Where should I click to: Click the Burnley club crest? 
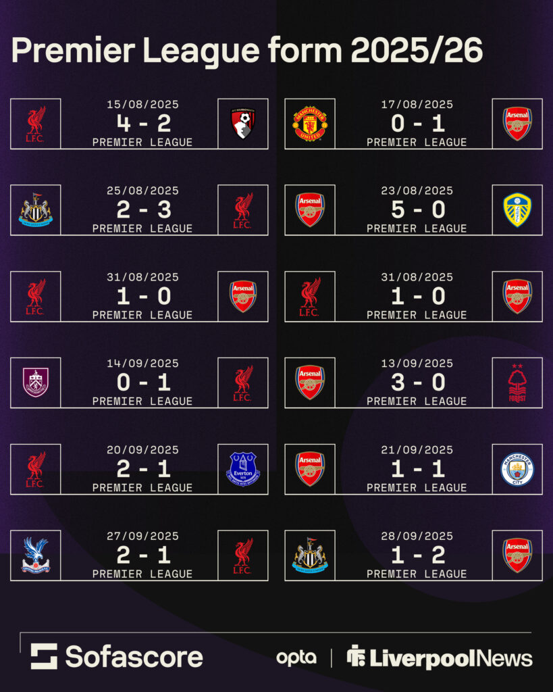point(36,382)
